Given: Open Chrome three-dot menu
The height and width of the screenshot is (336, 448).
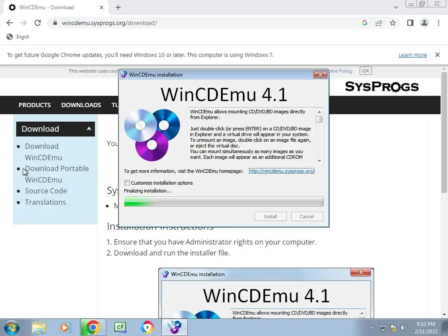Looking at the screenshot, I should coord(438,23).
